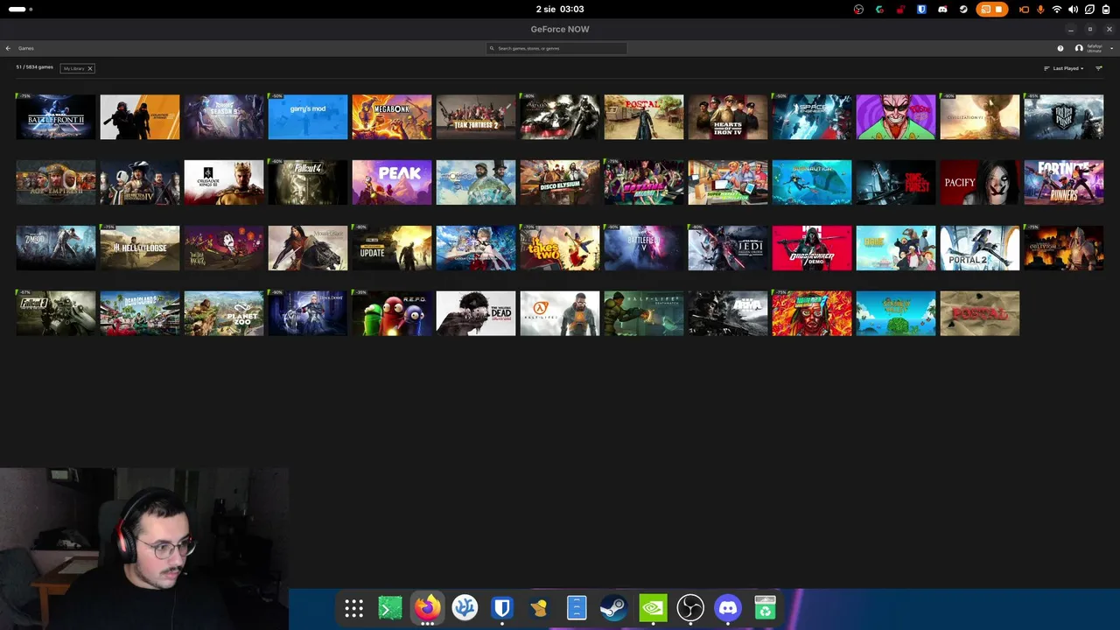1120x630 pixels.
Task: Go back using the arrow beside Games
Action: coord(8,48)
